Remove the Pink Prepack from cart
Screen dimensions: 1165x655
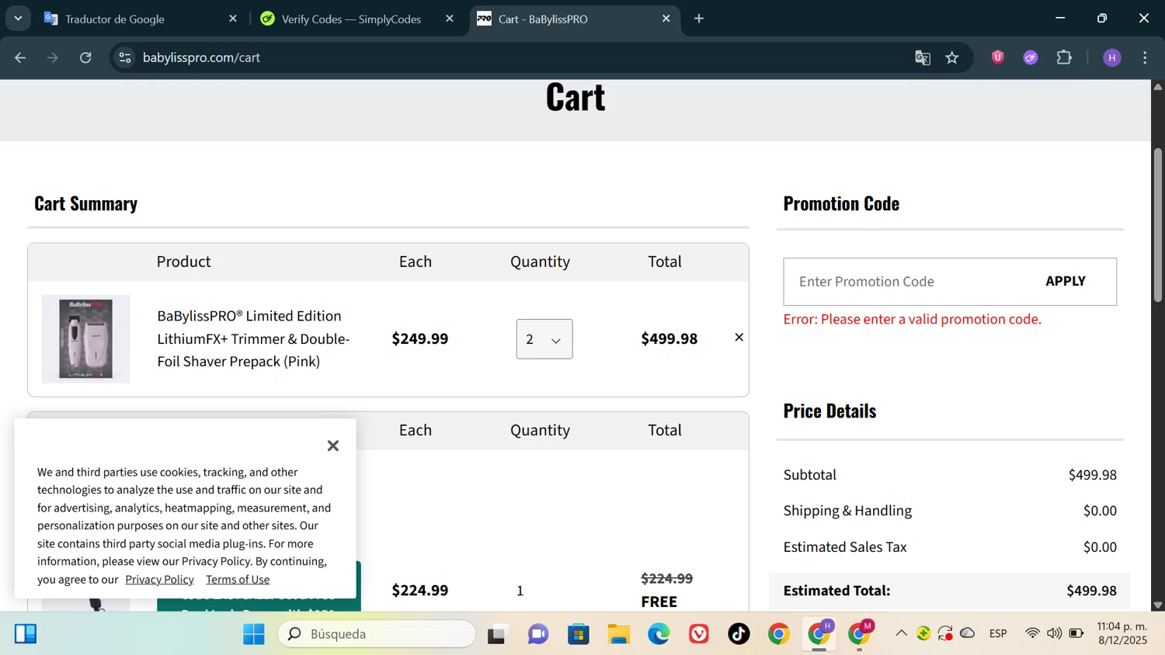[739, 337]
